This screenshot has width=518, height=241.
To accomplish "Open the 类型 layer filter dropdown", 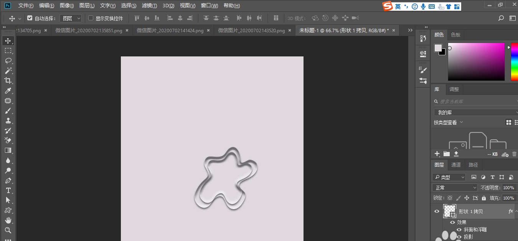I will click(x=449, y=177).
